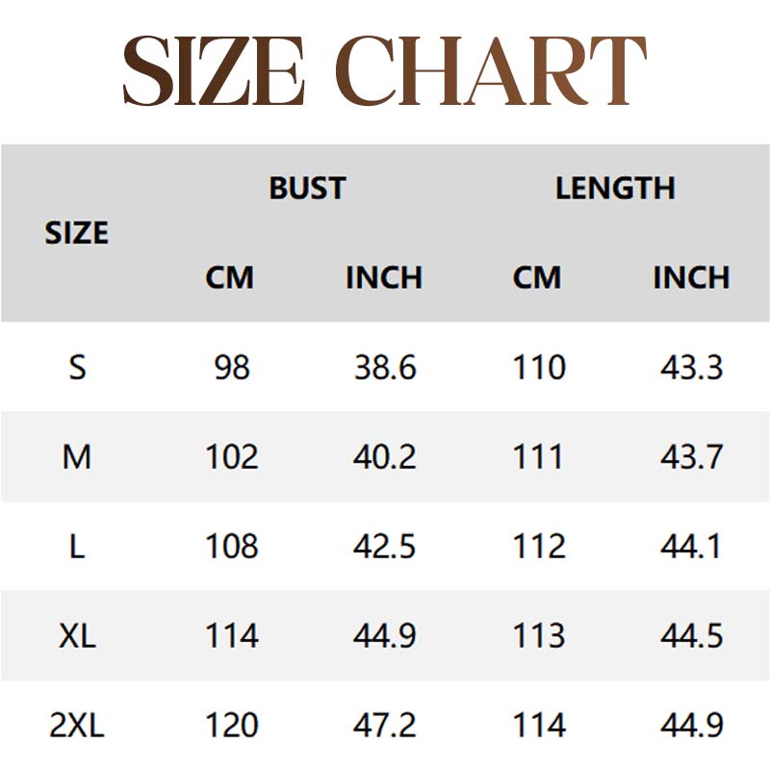This screenshot has height=770, width=770.
Task: Select the S size row label
Action: 77,367
